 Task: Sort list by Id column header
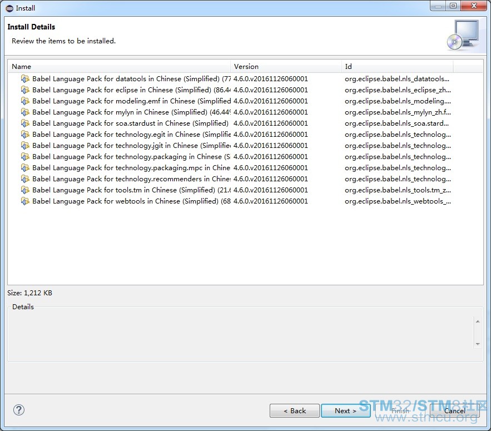(x=397, y=67)
